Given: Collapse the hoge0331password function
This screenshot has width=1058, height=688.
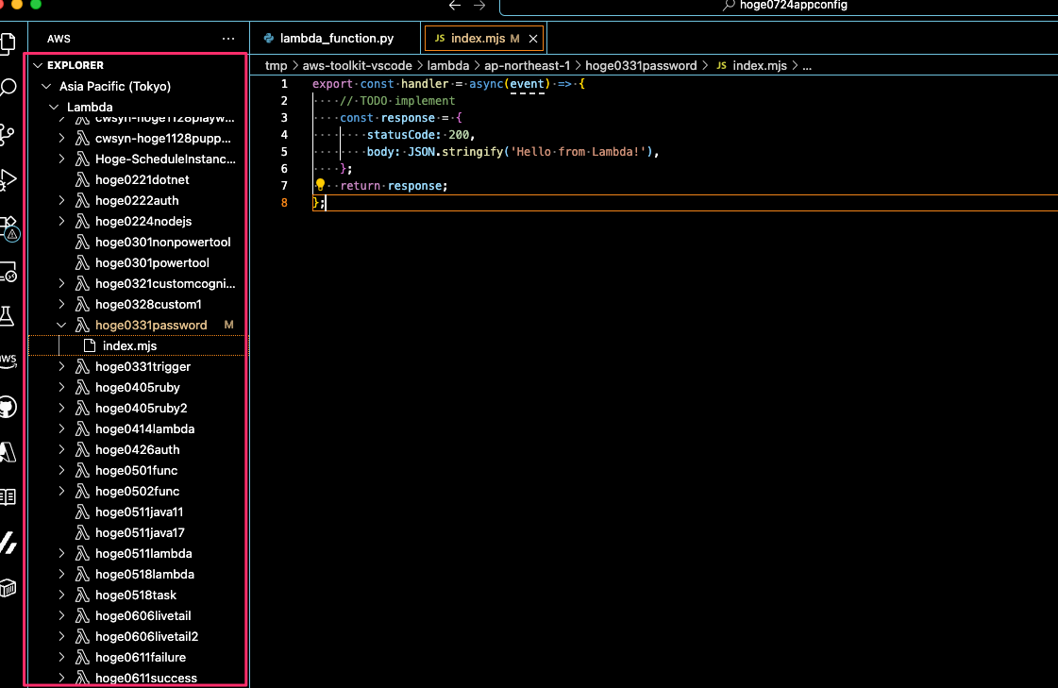Looking at the screenshot, I should coord(61,325).
